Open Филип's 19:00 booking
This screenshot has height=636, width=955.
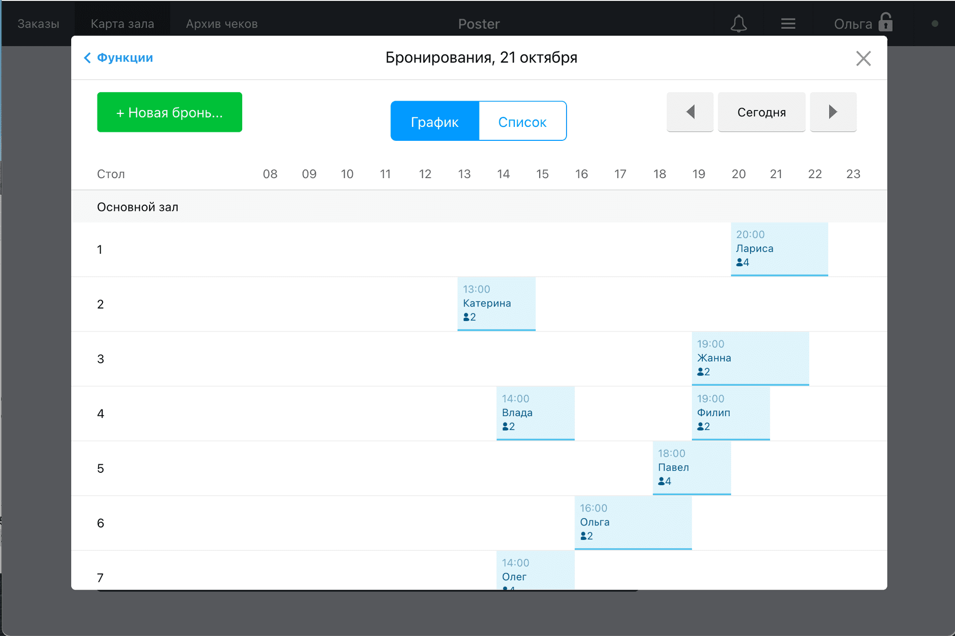[x=731, y=413]
